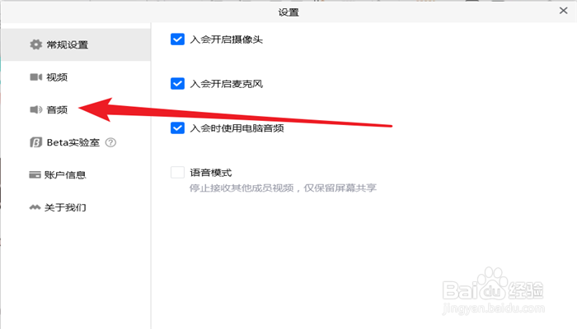Click the camera icon beside 视频
Viewport: 577px width, 329px height.
(35, 76)
